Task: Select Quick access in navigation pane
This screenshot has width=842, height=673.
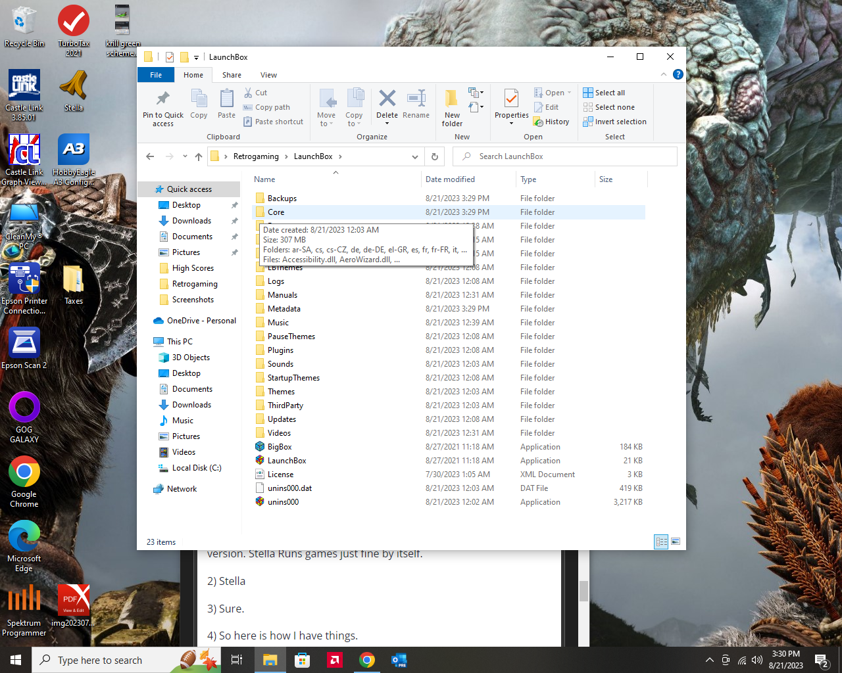Action: [189, 189]
